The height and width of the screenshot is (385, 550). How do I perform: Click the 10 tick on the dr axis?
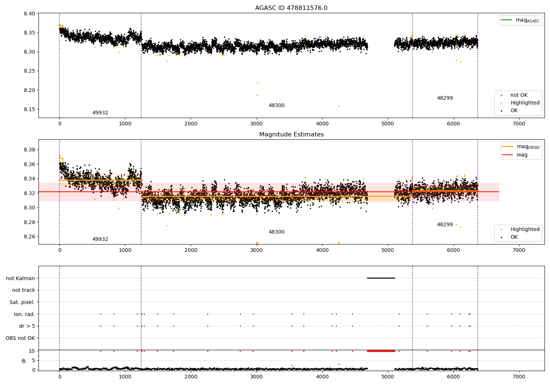pos(32,351)
